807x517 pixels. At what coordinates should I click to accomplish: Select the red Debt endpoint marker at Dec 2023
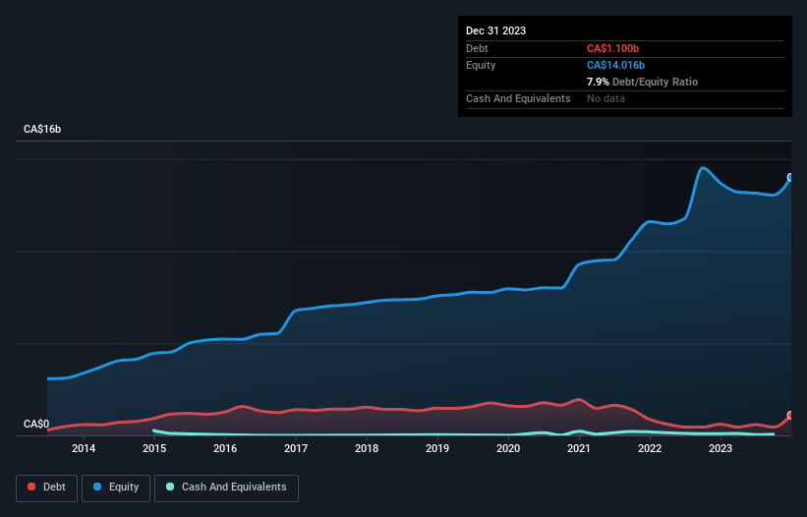790,415
